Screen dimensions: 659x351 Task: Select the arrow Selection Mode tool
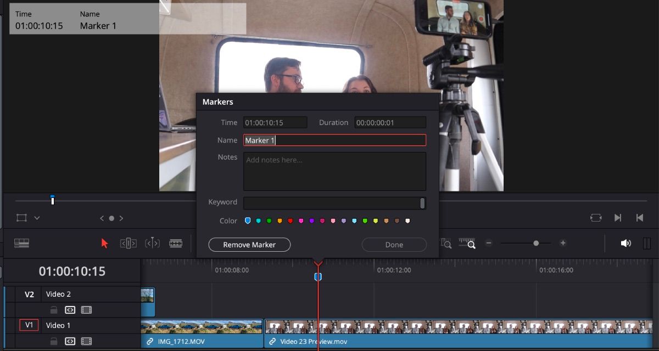pyautogui.click(x=104, y=243)
